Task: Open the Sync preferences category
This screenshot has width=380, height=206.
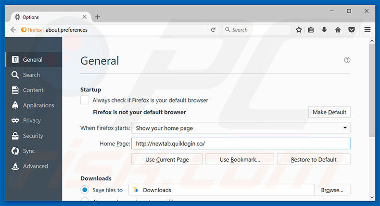Action: 34,151
